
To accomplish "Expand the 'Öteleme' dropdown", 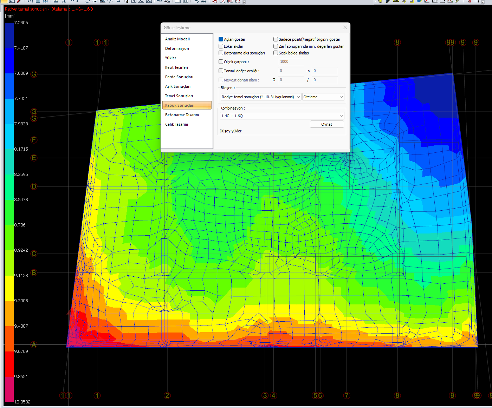I will click(323, 97).
